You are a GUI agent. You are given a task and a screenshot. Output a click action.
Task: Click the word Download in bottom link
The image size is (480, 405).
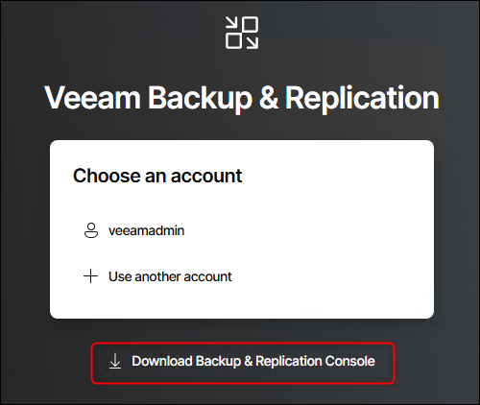pos(162,361)
